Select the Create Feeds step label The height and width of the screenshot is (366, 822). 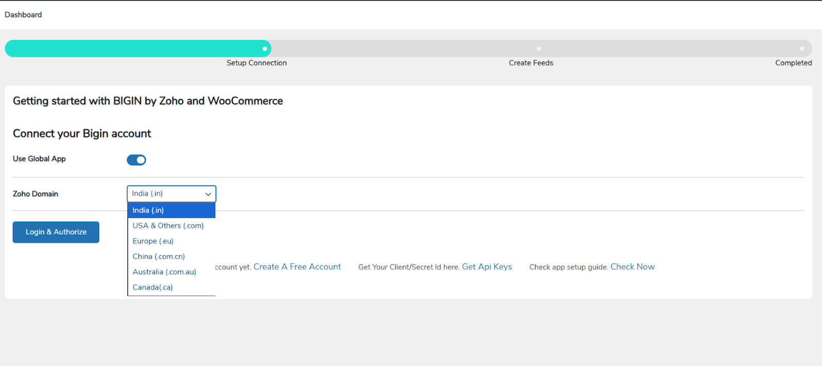click(x=531, y=63)
